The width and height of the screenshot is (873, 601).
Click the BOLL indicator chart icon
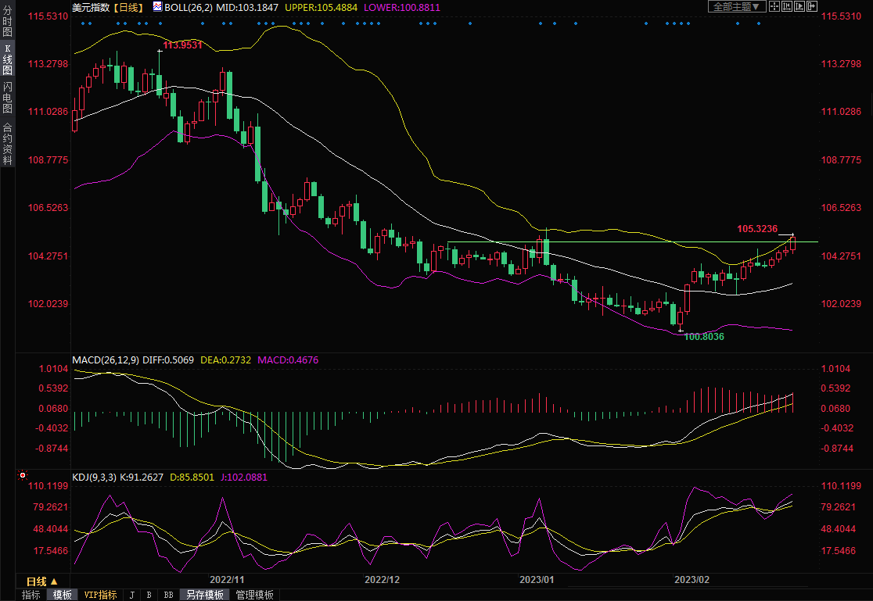point(157,6)
